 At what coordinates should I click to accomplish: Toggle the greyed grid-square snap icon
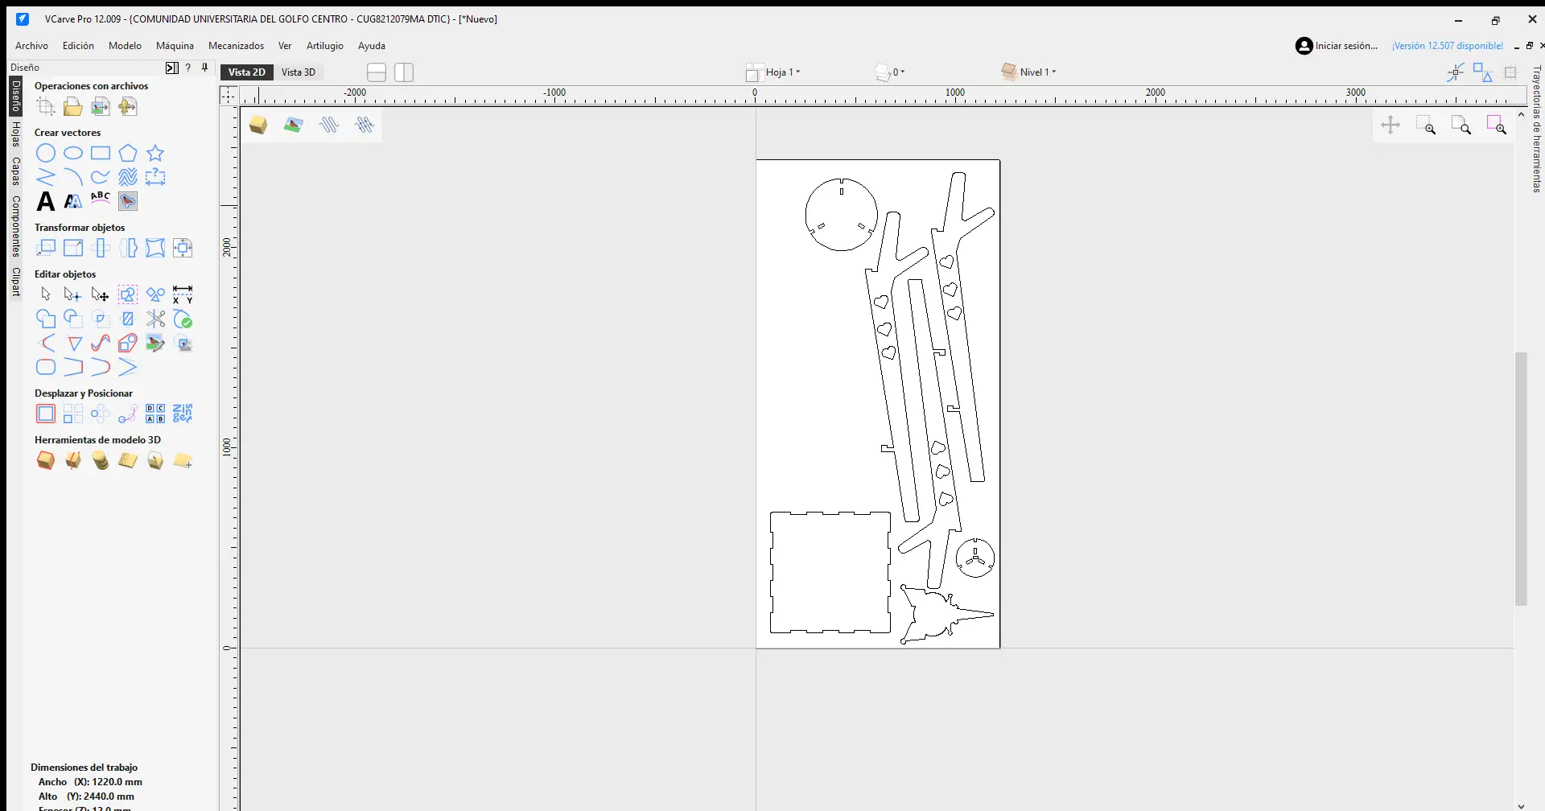1510,72
